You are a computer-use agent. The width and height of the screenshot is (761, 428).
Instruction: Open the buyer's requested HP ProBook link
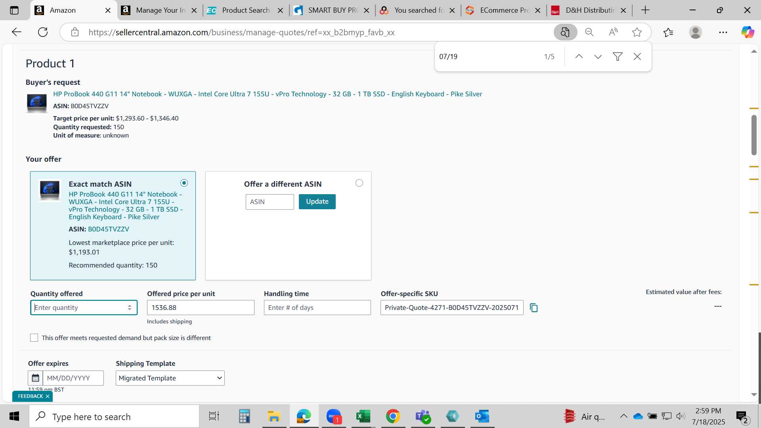click(268, 94)
